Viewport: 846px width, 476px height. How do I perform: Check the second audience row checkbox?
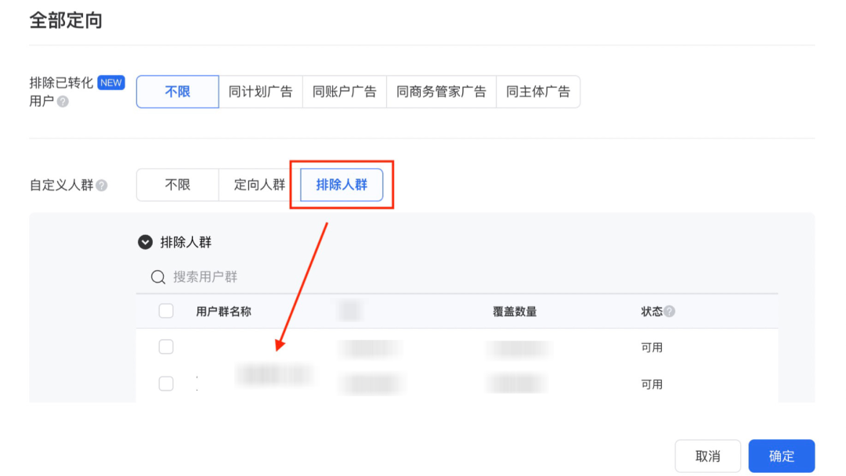[x=166, y=384]
